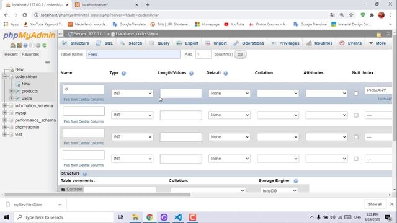This screenshot has width=397, height=223.
Task: Open help icon beside Structure section label
Action: pos(84,173)
